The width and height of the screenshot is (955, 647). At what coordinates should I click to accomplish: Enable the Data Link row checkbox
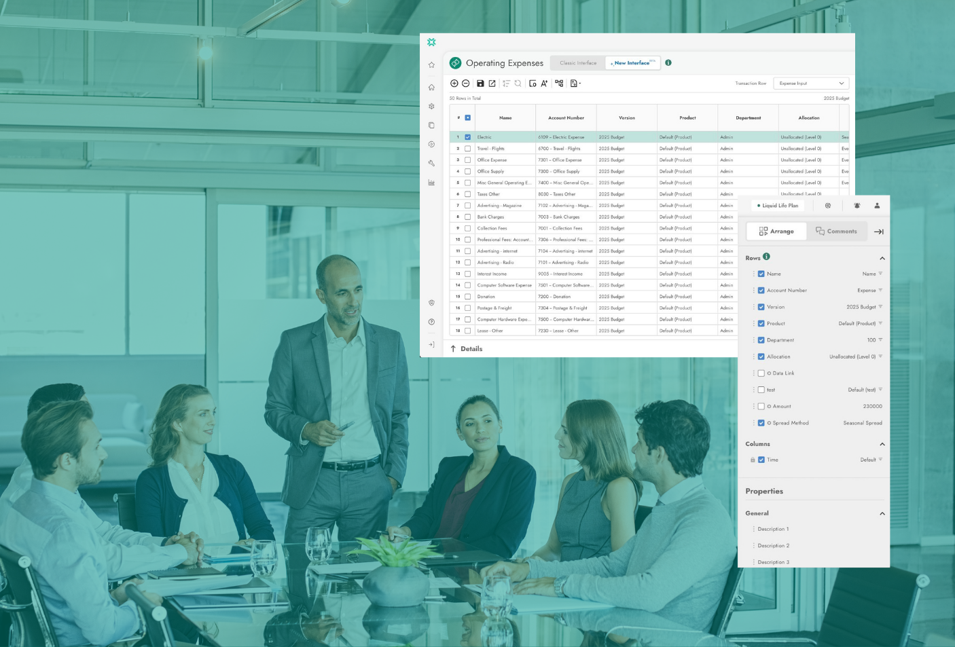(x=761, y=373)
